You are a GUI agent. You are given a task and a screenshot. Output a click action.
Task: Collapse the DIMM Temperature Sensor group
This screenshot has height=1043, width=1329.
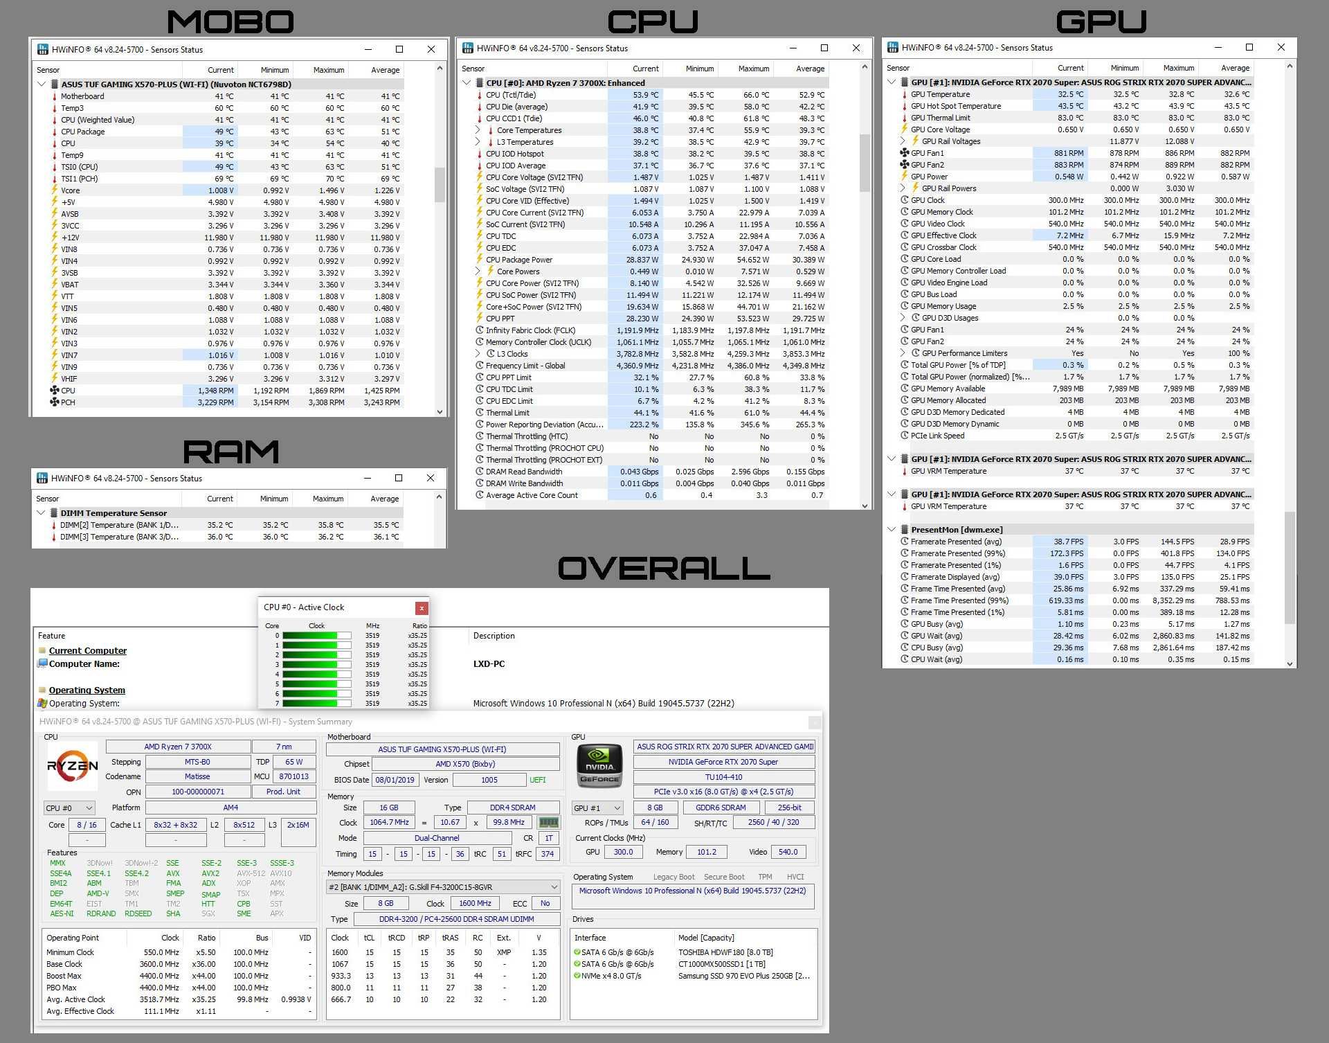click(x=41, y=513)
